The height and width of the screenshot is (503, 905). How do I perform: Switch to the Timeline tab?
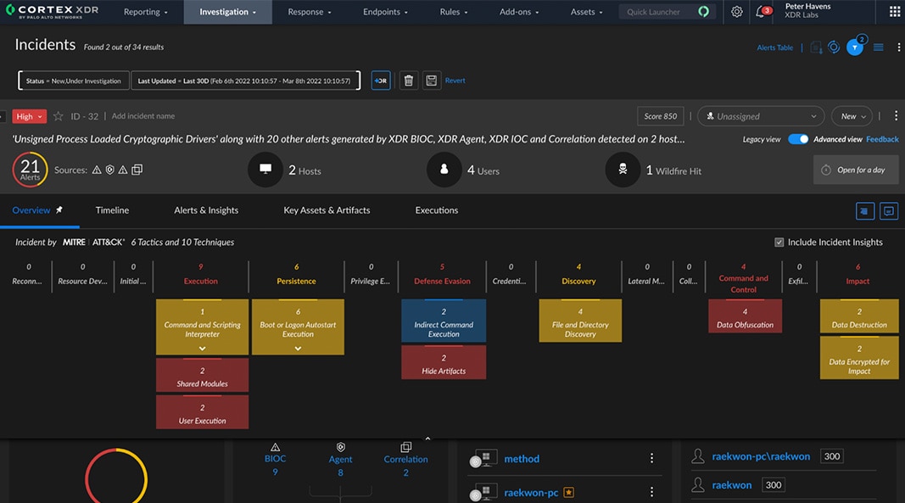tap(112, 210)
